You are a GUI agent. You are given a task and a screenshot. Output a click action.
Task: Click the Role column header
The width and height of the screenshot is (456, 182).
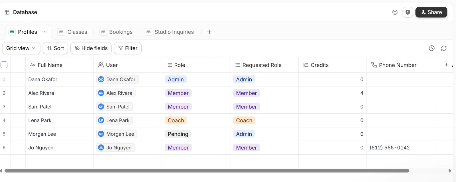(x=196, y=65)
